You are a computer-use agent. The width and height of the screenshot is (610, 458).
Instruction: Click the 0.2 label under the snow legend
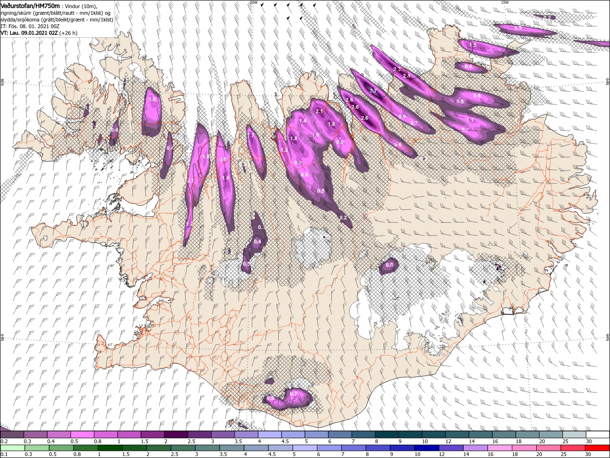4,441
